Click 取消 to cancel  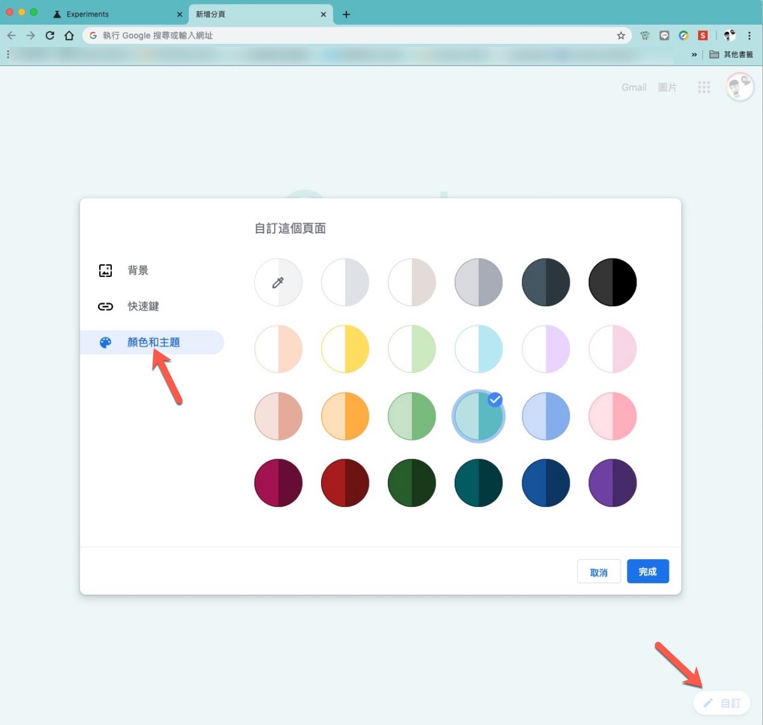tap(599, 572)
